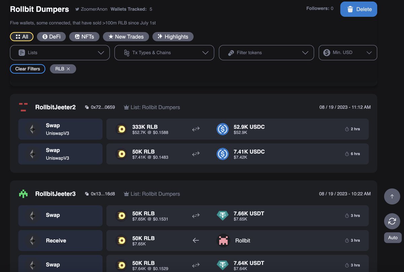Click Ethereum icon on 7.41K USDC swap row
Image resolution: width=404 pixels, height=272 pixels.
tap(33, 154)
